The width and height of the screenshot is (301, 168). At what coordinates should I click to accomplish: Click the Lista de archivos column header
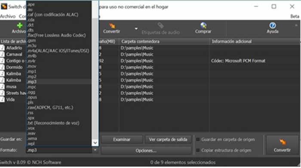(13, 41)
